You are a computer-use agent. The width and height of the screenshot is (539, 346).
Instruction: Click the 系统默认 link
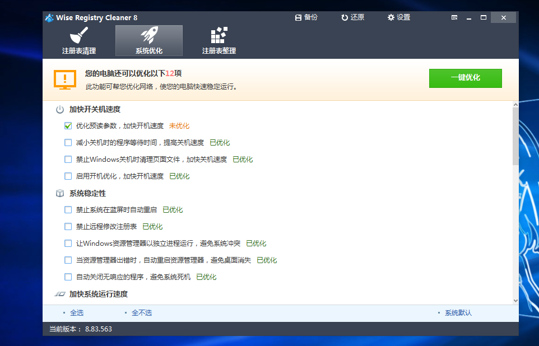[458, 312]
